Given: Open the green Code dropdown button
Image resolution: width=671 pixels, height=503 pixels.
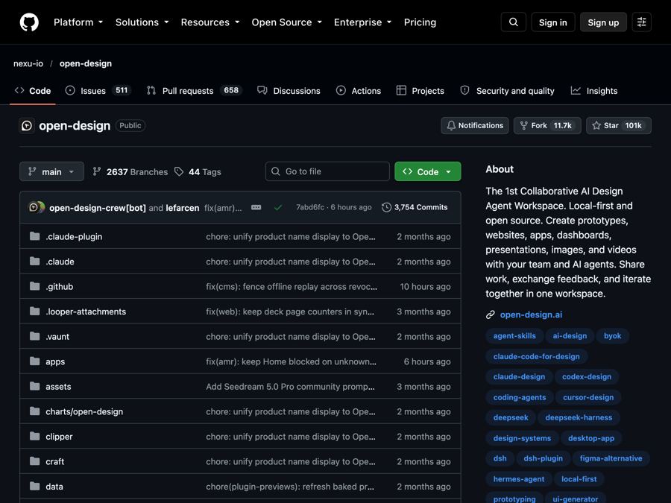Looking at the screenshot, I should point(427,171).
